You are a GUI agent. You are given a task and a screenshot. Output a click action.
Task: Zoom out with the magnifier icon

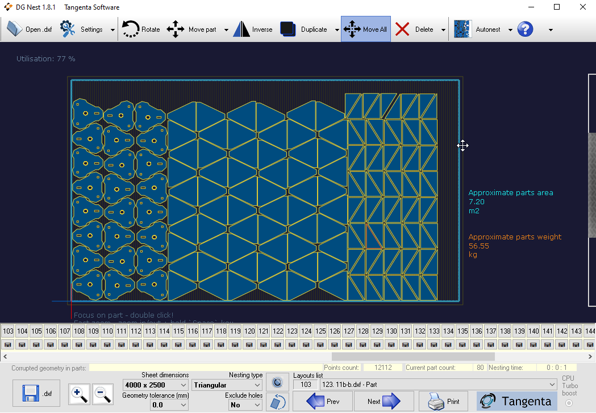point(102,395)
